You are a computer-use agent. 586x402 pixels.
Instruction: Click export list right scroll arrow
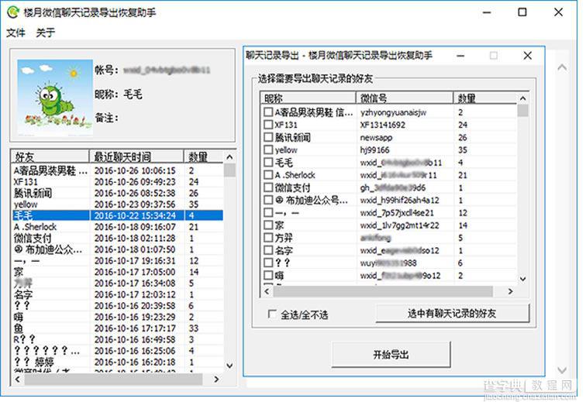tap(511, 291)
